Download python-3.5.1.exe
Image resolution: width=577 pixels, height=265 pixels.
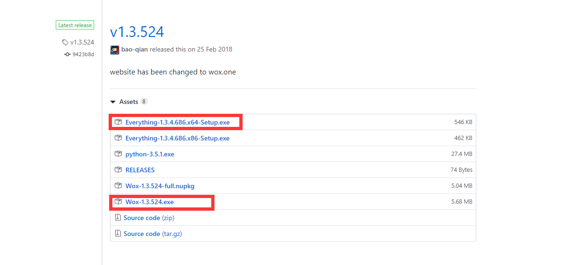150,154
